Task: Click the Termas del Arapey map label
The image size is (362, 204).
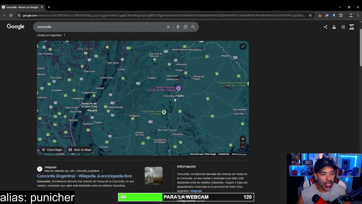Action: [198, 77]
